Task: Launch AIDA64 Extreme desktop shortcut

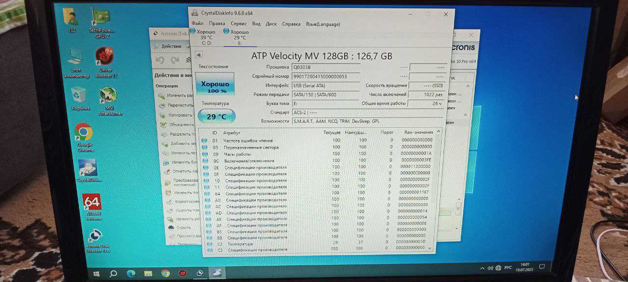Action: click(x=92, y=208)
